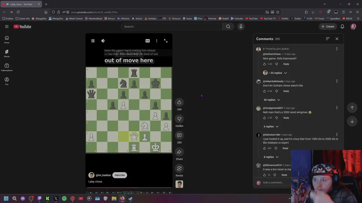The image size is (362, 203).
Task: Reload the page in the browser
Action: click(x=18, y=12)
